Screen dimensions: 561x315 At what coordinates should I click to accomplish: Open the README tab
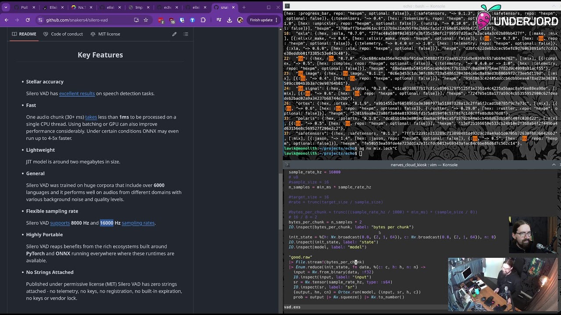point(24,34)
